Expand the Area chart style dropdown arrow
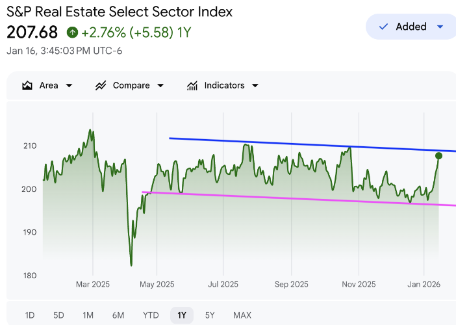 point(69,86)
